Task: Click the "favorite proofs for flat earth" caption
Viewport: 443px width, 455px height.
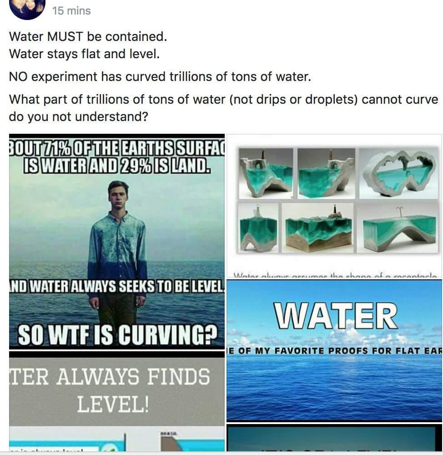Action: [334, 350]
